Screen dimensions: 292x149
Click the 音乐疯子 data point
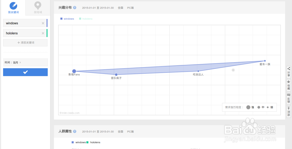pyautogui.click(x=116, y=75)
